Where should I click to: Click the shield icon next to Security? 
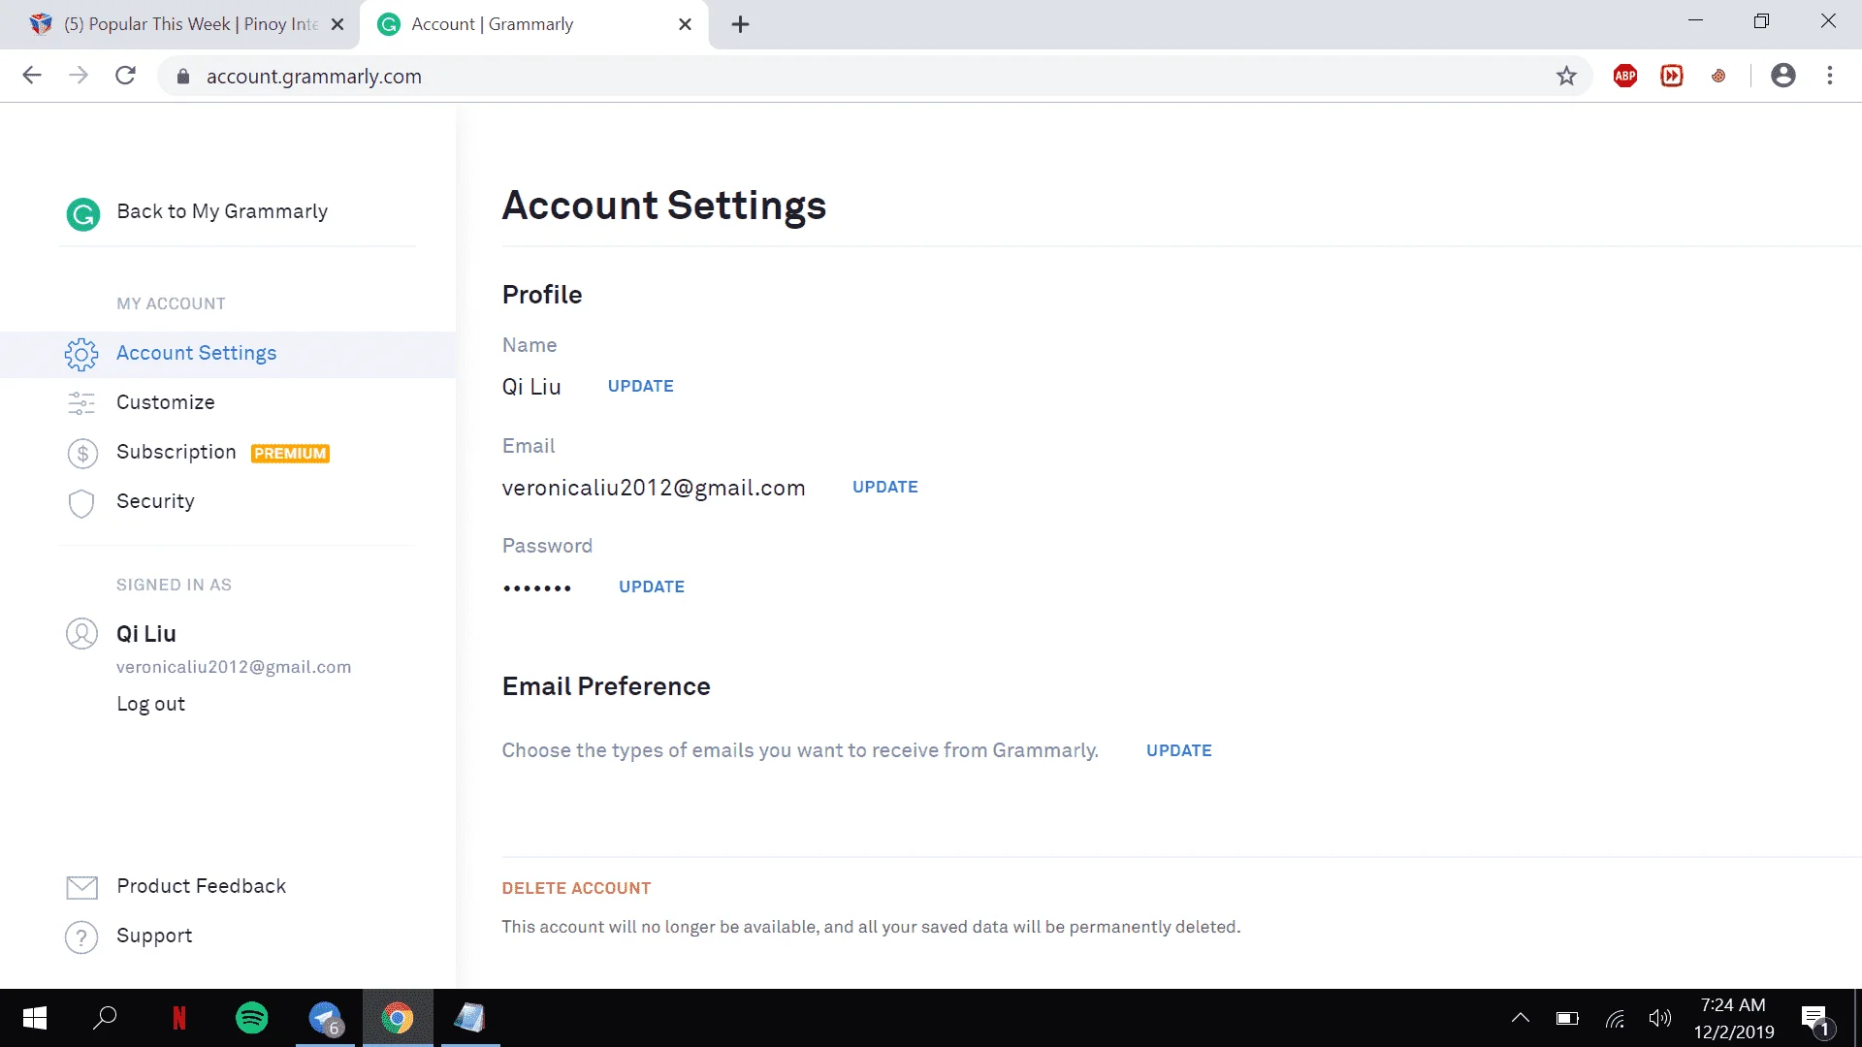81,503
